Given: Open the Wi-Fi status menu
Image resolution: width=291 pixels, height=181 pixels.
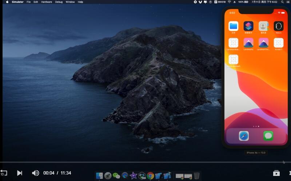Looking at the screenshot, I should pyautogui.click(x=229, y=2).
